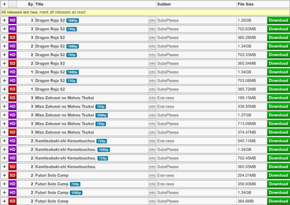Open SubsPlease subber link in 1.37GB row
The height and width of the screenshot is (205, 290).
click(x=168, y=115)
